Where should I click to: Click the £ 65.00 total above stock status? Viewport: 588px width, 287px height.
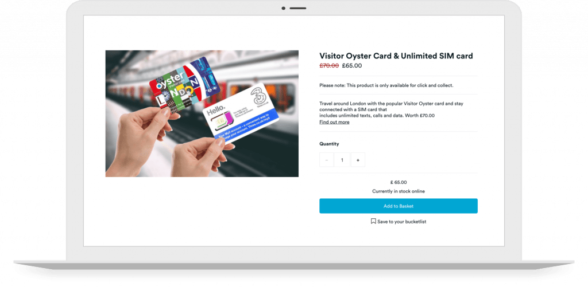pyautogui.click(x=399, y=182)
